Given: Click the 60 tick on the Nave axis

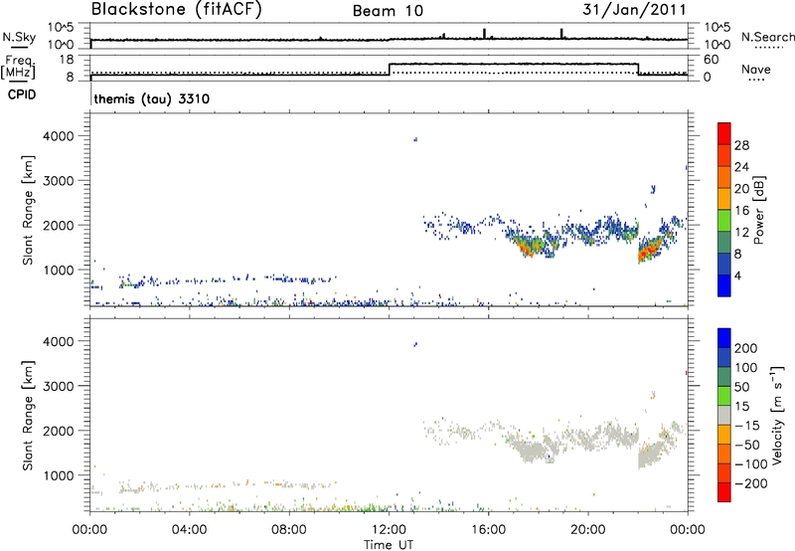Looking at the screenshot, I should (x=712, y=60).
